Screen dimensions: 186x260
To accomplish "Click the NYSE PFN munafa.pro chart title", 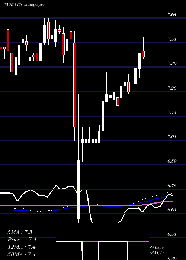I will tap(24, 4).
